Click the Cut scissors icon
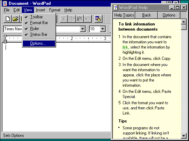 point(64,19)
